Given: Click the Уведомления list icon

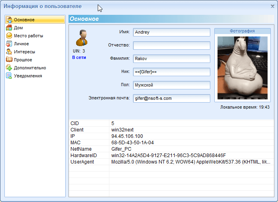Looking at the screenshot, I should tap(9, 76).
